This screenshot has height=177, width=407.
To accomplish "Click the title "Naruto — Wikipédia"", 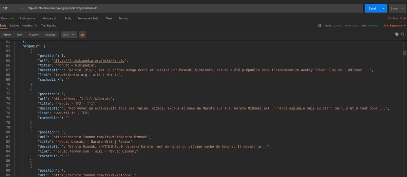I will coord(75,65).
